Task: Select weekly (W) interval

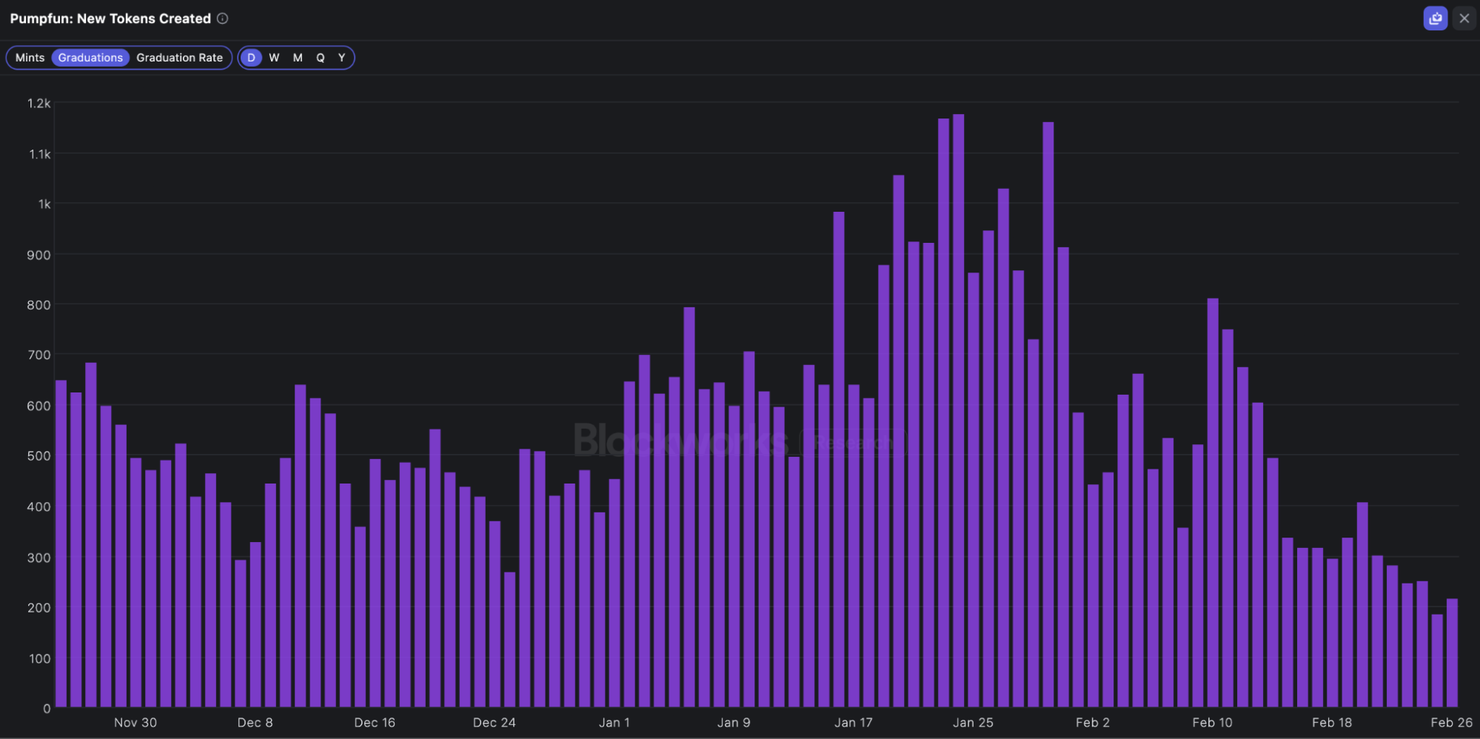Action: pyautogui.click(x=274, y=58)
